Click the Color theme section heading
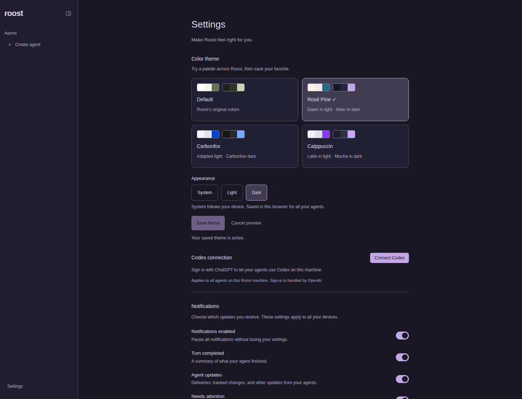Viewport: 522px width, 399px height. 205,59
